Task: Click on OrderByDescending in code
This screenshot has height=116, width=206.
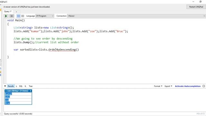Action: [62, 50]
